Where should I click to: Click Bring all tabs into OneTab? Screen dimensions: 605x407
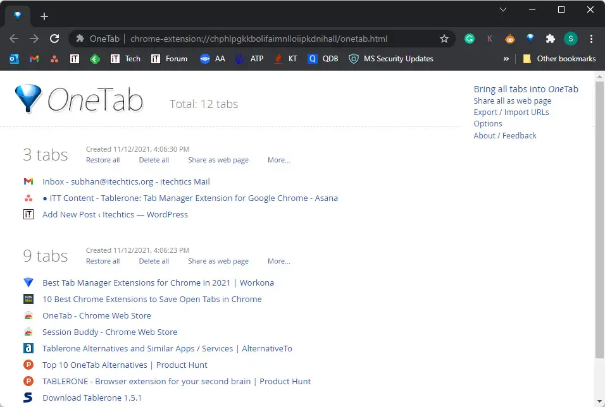(526, 89)
